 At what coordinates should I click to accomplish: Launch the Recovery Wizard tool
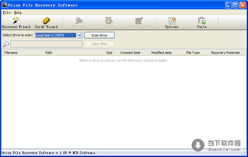[x=16, y=23]
